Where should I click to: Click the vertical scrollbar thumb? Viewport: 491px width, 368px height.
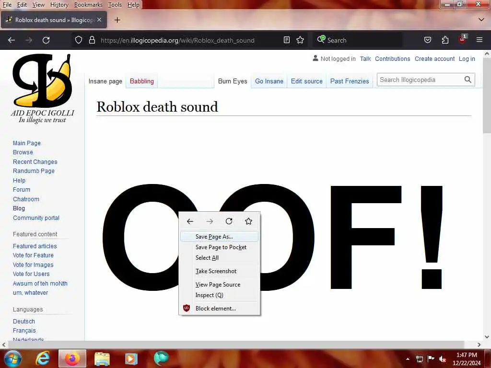(487, 95)
